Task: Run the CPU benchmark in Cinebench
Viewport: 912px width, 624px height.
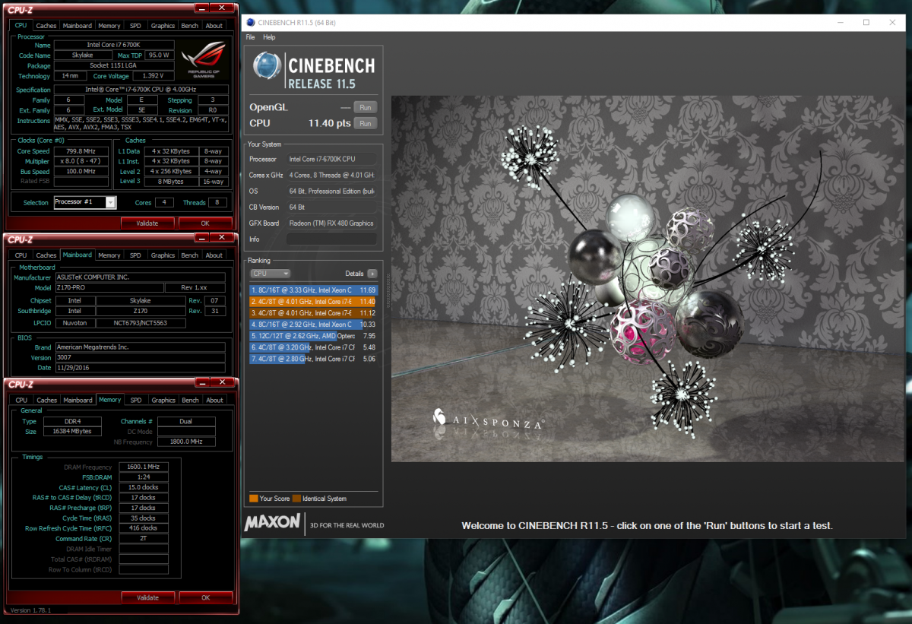Action: click(x=365, y=123)
